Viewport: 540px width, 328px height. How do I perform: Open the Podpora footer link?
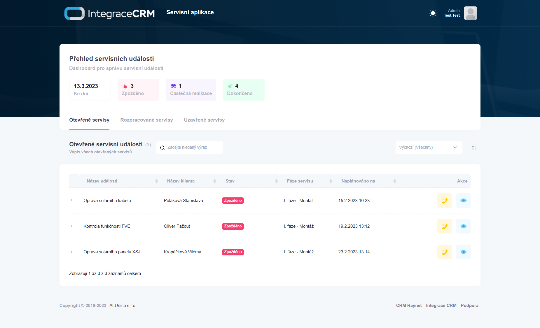pyautogui.click(x=469, y=306)
